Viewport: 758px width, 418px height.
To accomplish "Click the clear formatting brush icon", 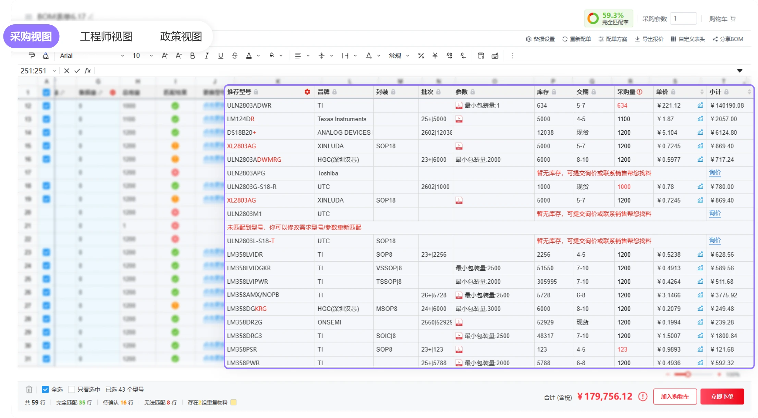I will click(x=46, y=56).
